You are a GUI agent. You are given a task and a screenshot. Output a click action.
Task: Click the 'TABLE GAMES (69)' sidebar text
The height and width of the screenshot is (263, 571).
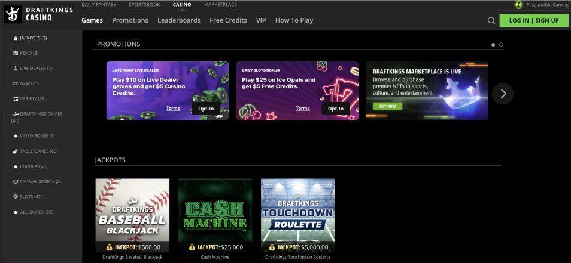tap(39, 151)
